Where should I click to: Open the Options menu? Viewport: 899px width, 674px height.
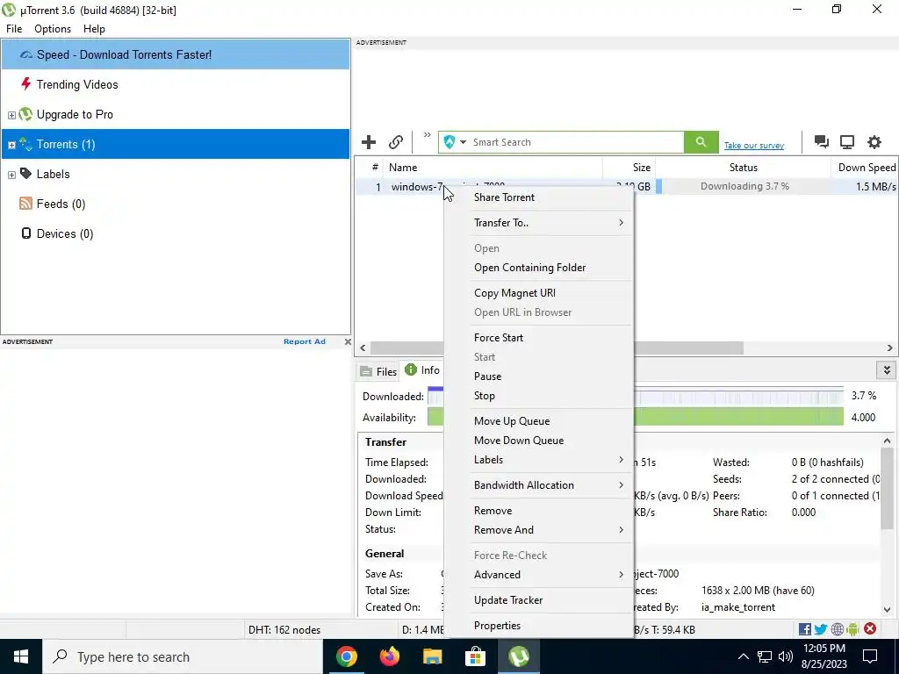53,29
